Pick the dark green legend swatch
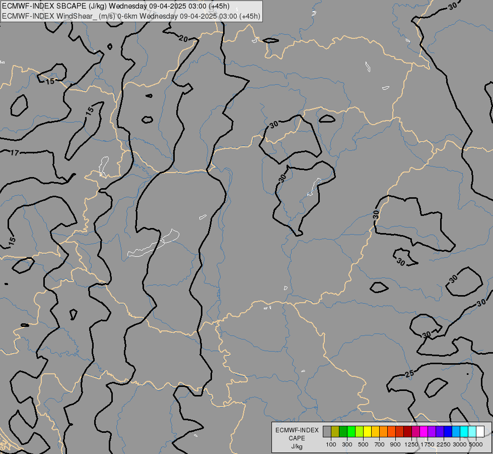The image size is (493, 454). tap(343, 431)
